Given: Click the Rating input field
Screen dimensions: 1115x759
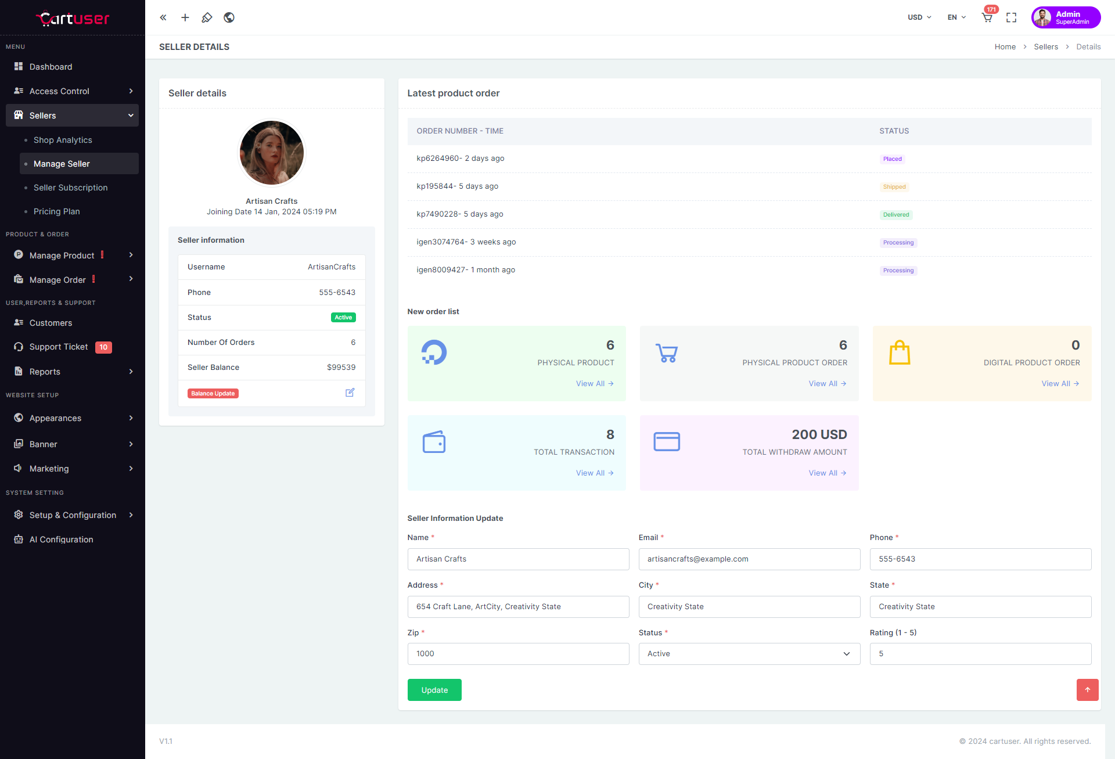Looking at the screenshot, I should [x=980, y=654].
